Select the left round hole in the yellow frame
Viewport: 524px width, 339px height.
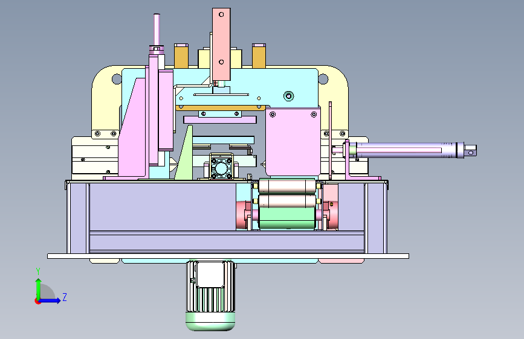pos(117,79)
